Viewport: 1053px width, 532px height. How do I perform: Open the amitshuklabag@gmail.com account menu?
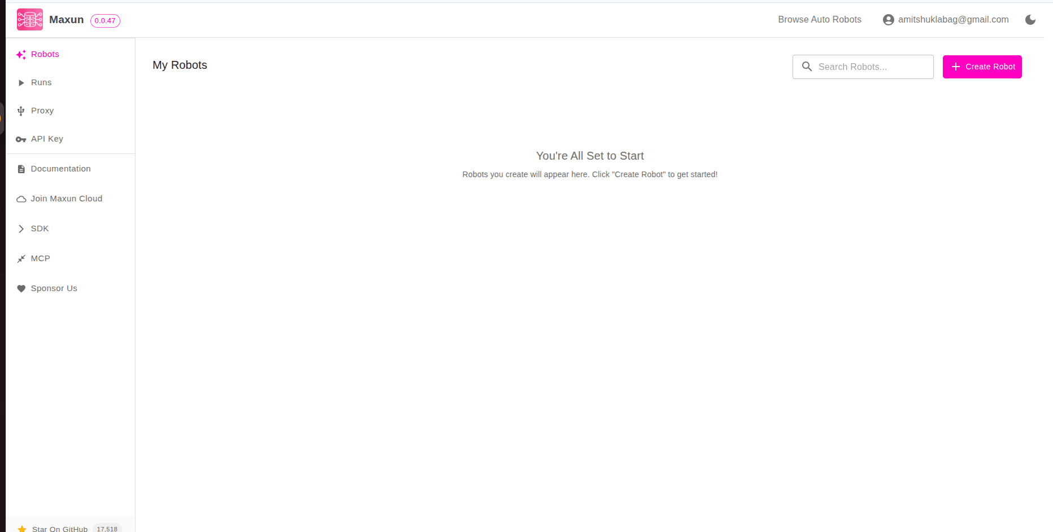pyautogui.click(x=946, y=20)
